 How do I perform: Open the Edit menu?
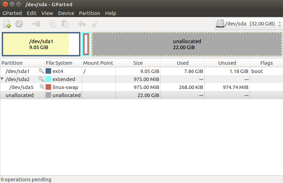click(x=32, y=13)
